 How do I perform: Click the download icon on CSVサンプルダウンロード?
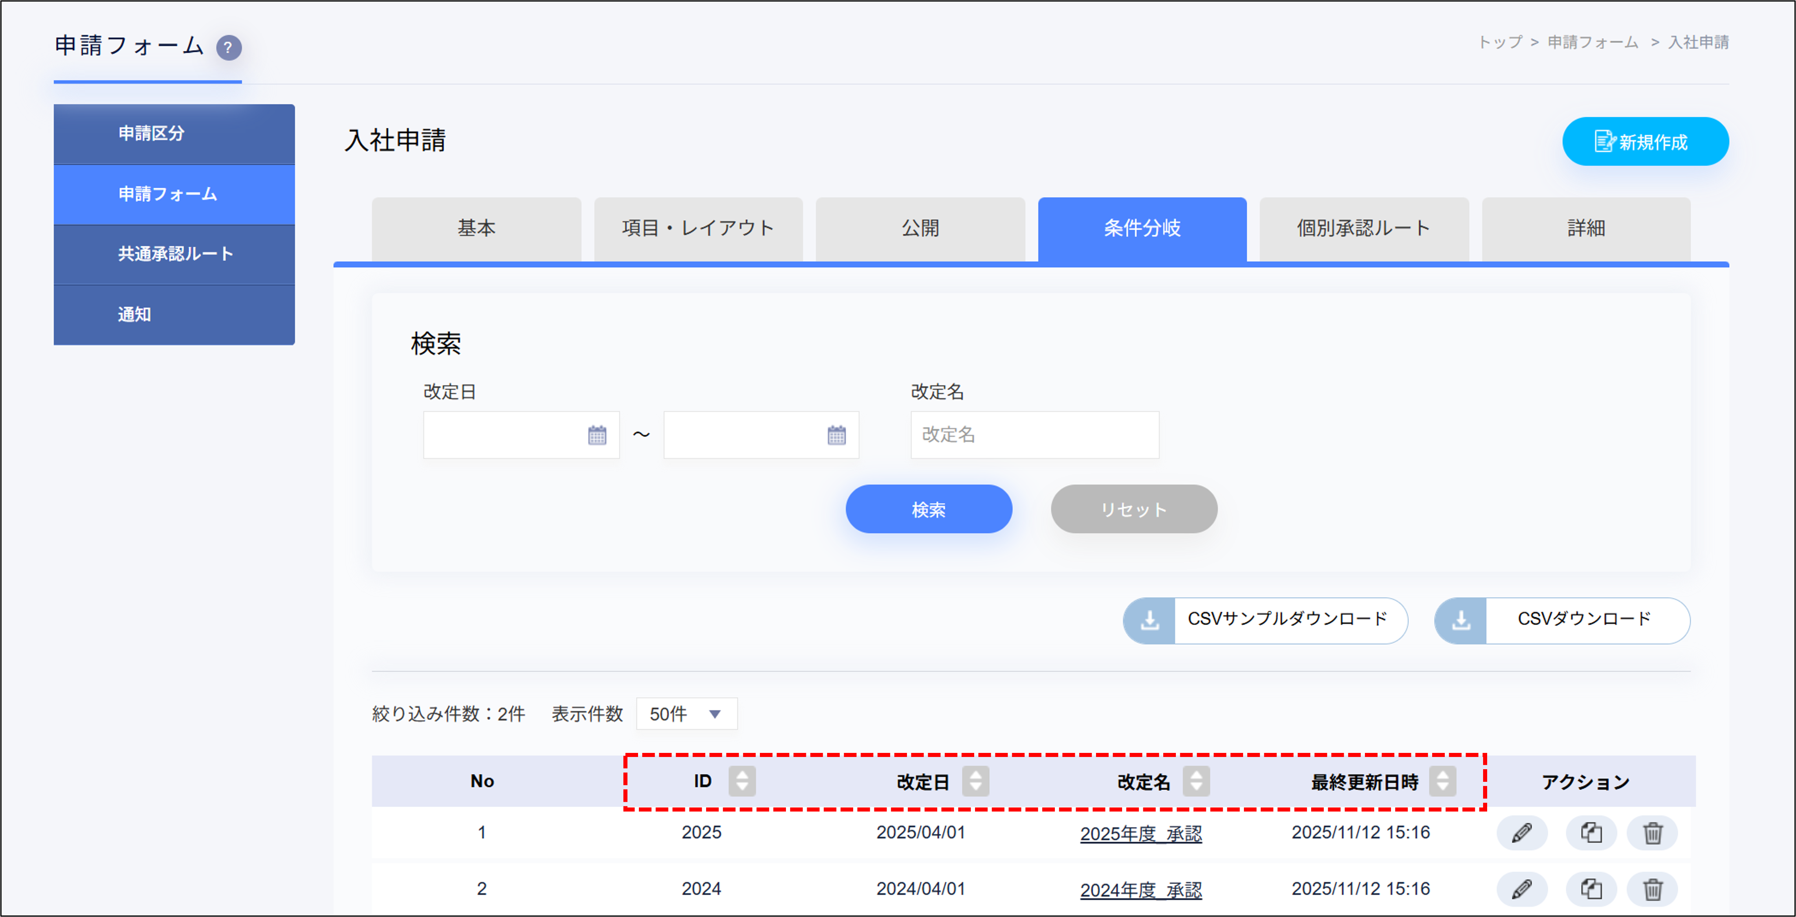1150,620
